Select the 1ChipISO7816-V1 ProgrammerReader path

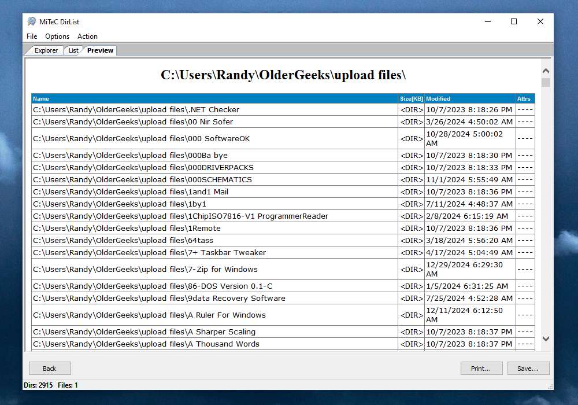point(180,216)
